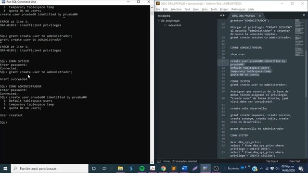The width and height of the screenshot is (308, 173).
Task: Go to next tab with right arrow
Action: click(x=224, y=15)
